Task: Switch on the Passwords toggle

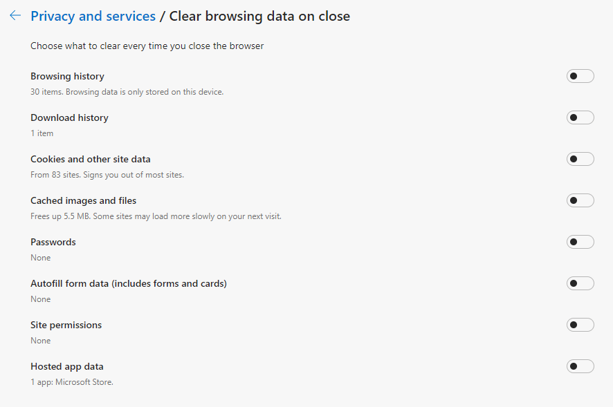Action: click(x=580, y=242)
